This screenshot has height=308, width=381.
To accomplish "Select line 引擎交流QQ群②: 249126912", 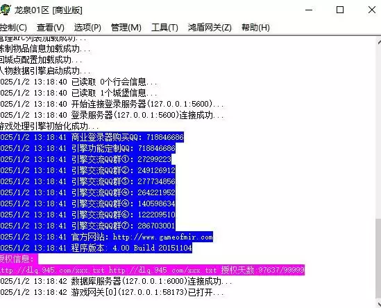I will [87, 170].
